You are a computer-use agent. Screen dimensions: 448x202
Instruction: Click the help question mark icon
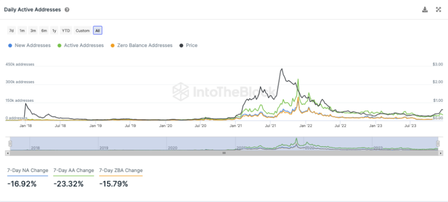67,9
